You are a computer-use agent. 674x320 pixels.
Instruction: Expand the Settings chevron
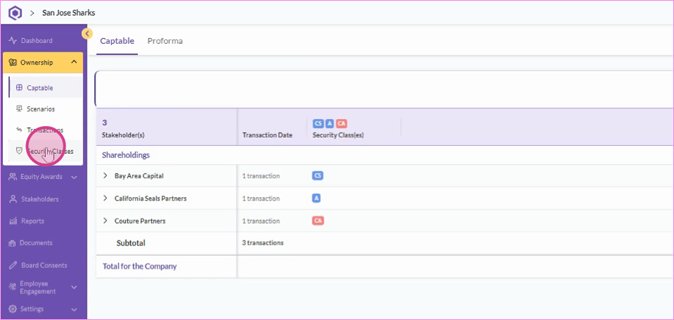point(74,309)
